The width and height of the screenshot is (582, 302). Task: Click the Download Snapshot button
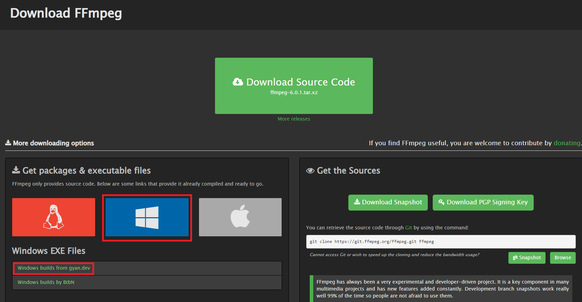(388, 202)
